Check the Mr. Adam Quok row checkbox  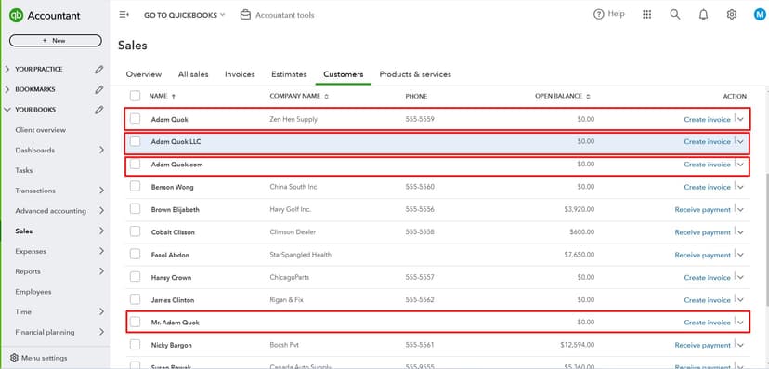(136, 322)
